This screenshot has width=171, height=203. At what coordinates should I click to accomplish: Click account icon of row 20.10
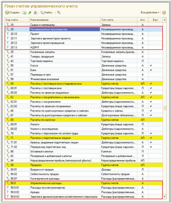[8, 34]
